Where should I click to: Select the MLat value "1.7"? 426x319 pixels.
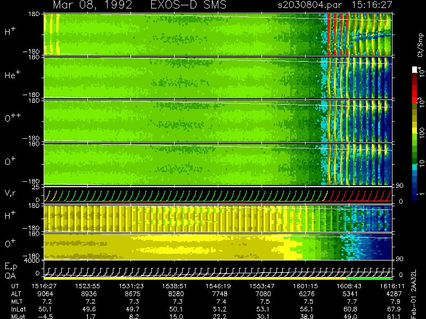pyautogui.click(x=91, y=316)
